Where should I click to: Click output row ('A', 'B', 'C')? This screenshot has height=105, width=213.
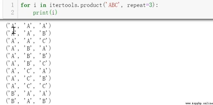click(x=28, y=63)
